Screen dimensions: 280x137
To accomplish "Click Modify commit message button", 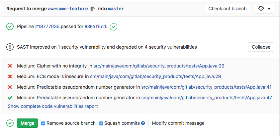I will (178, 123).
